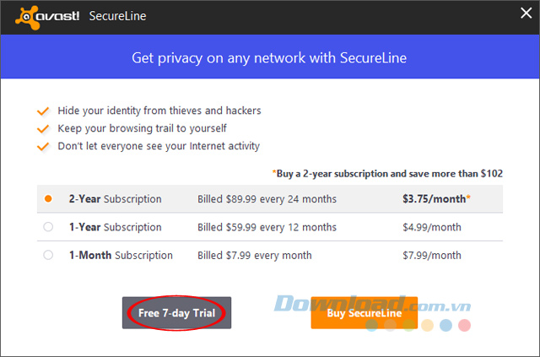Click the $4.99/month price

[432, 227]
